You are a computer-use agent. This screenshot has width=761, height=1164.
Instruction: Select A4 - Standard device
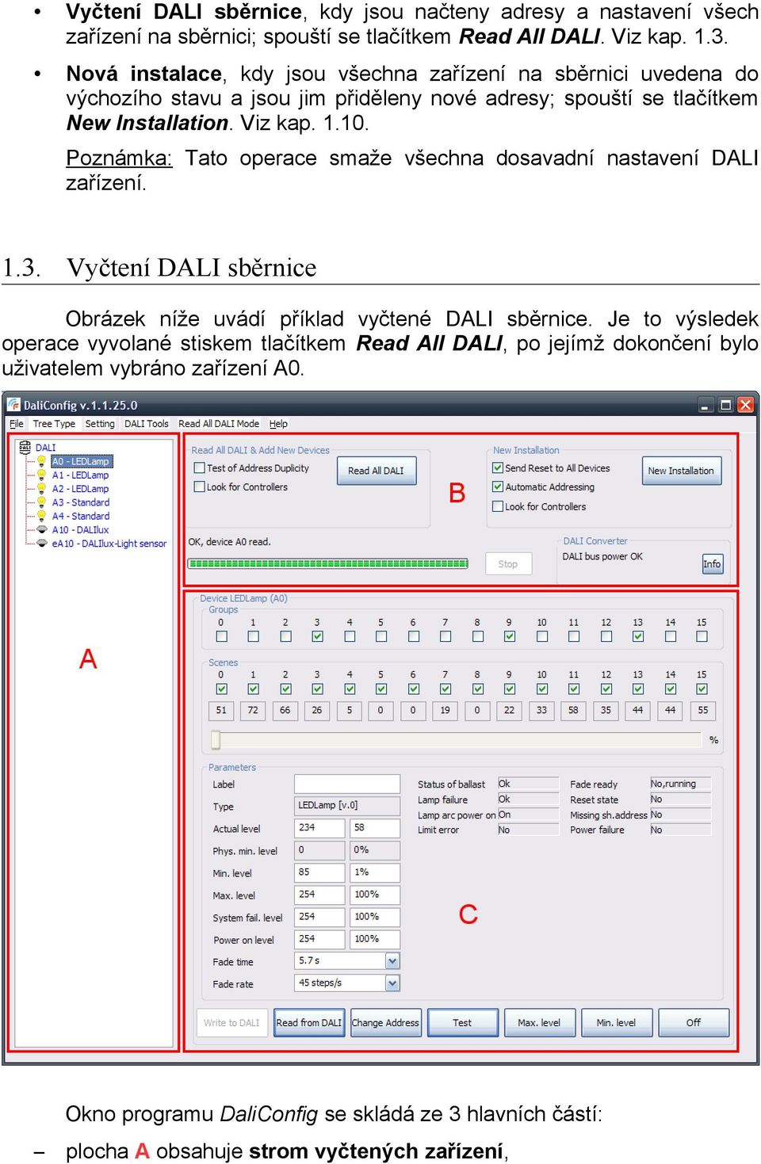coord(81,516)
